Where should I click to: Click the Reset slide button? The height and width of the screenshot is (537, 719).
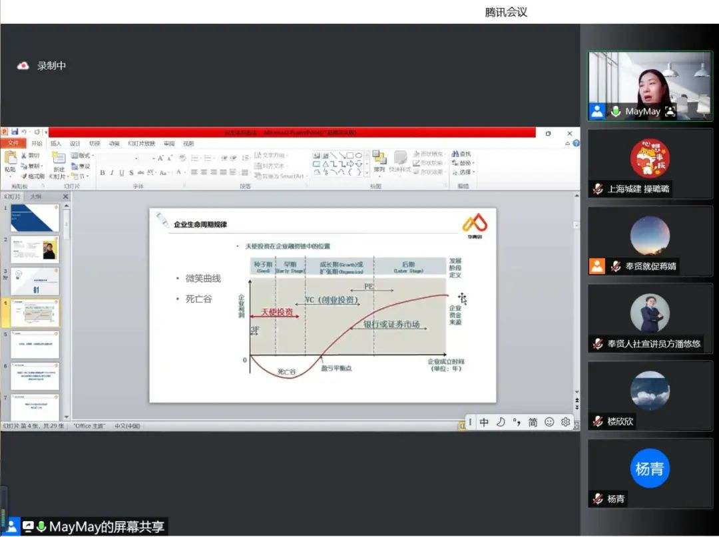coord(81,166)
